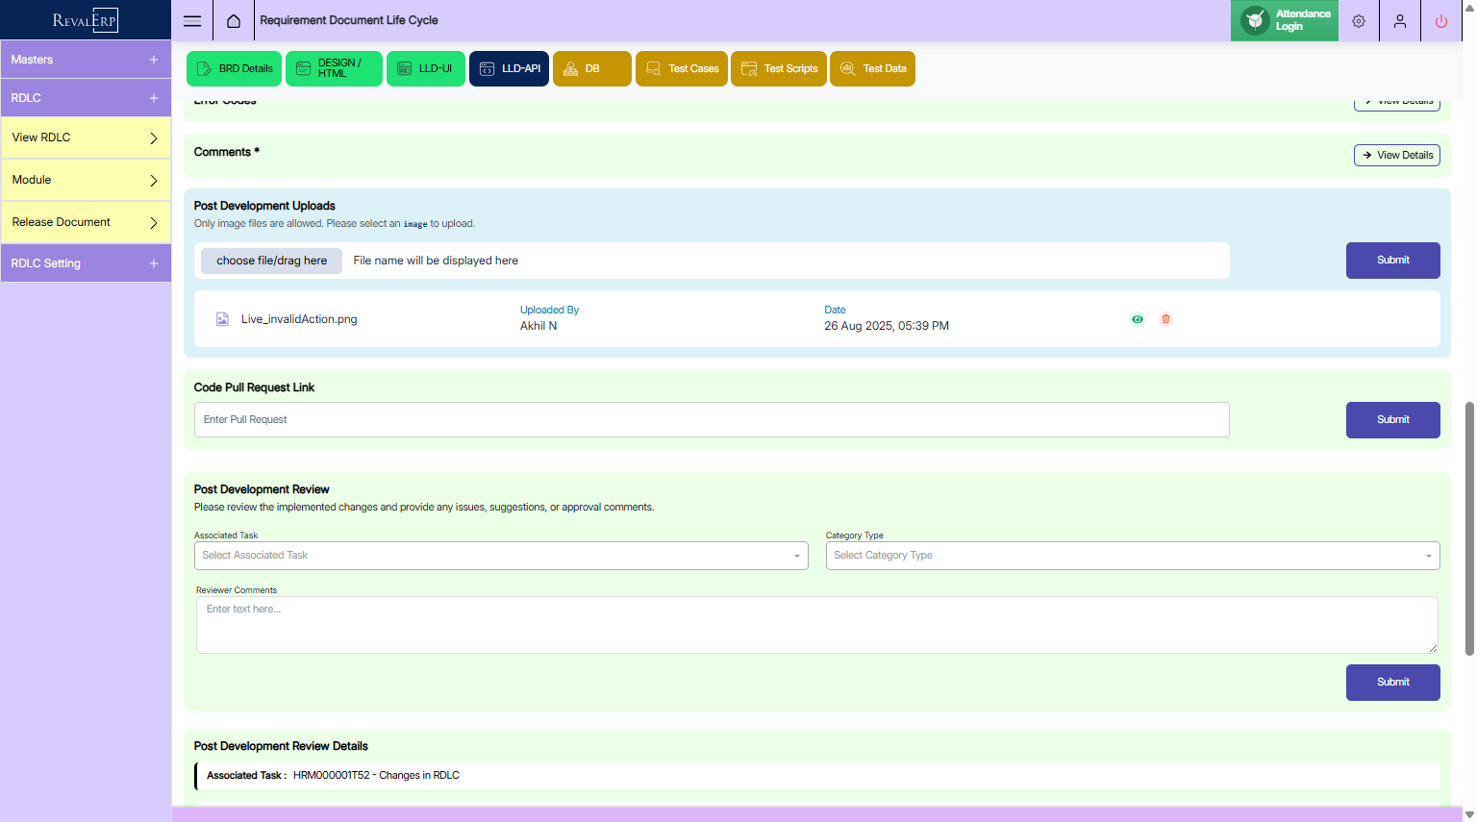The image size is (1477, 822).
Task: Switch to the BRD Details tab
Action: (235, 69)
